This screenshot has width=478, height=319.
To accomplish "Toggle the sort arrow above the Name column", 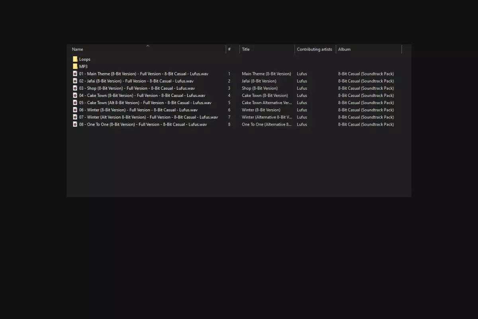I will [x=148, y=46].
